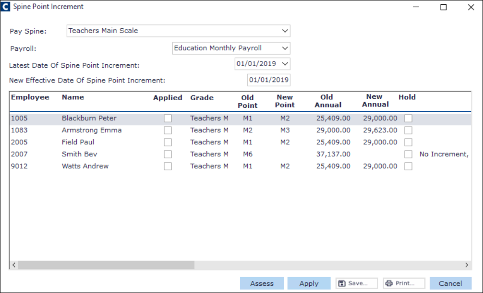This screenshot has width=483, height=293.
Task: Click horizontal scrollbar left arrow
Action: click(x=14, y=265)
